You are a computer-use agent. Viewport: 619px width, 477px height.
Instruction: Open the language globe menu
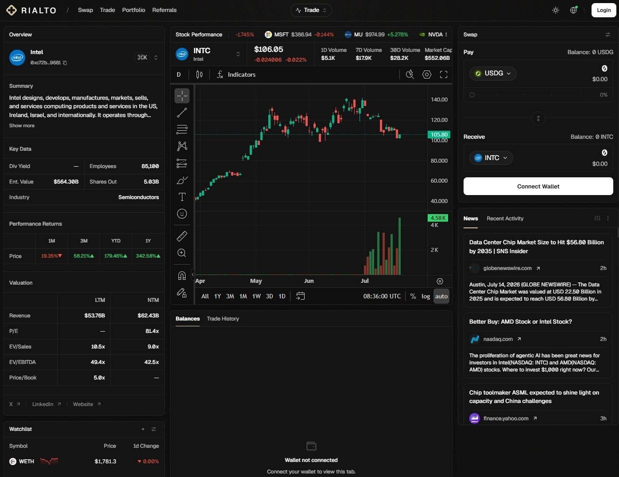point(573,10)
